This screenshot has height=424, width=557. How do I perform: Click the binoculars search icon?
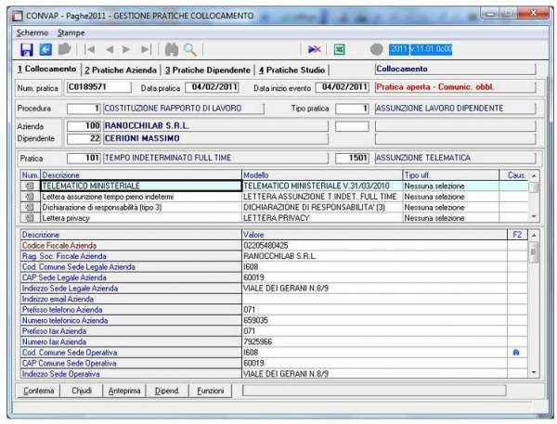[x=172, y=49]
